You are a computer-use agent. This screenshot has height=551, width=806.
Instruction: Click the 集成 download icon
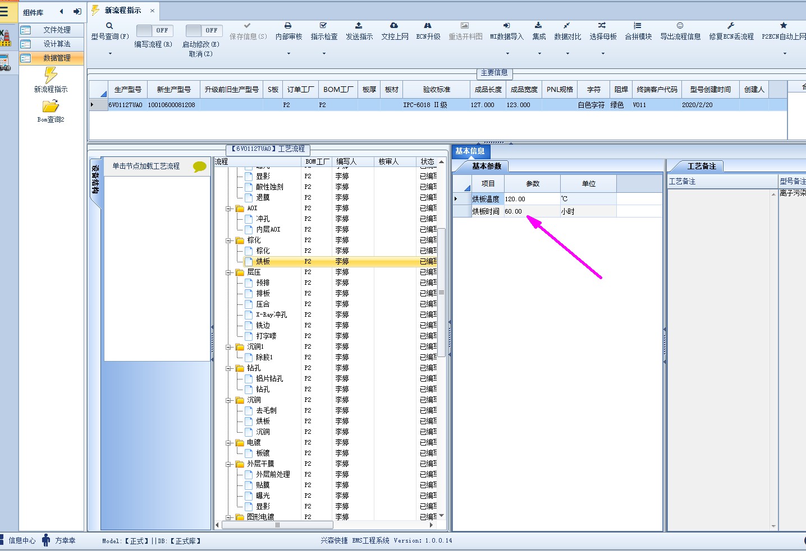(x=538, y=26)
